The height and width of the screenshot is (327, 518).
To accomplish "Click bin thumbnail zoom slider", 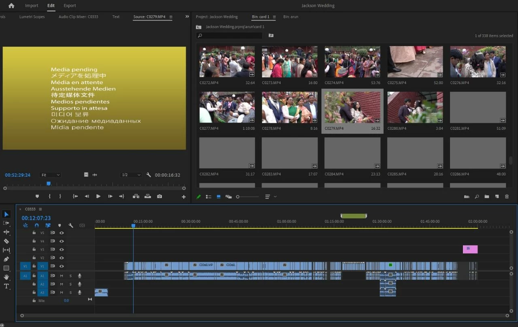I will click(x=248, y=197).
